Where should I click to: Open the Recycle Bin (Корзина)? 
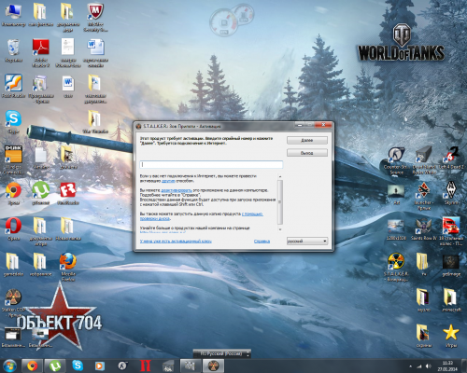[x=13, y=50]
